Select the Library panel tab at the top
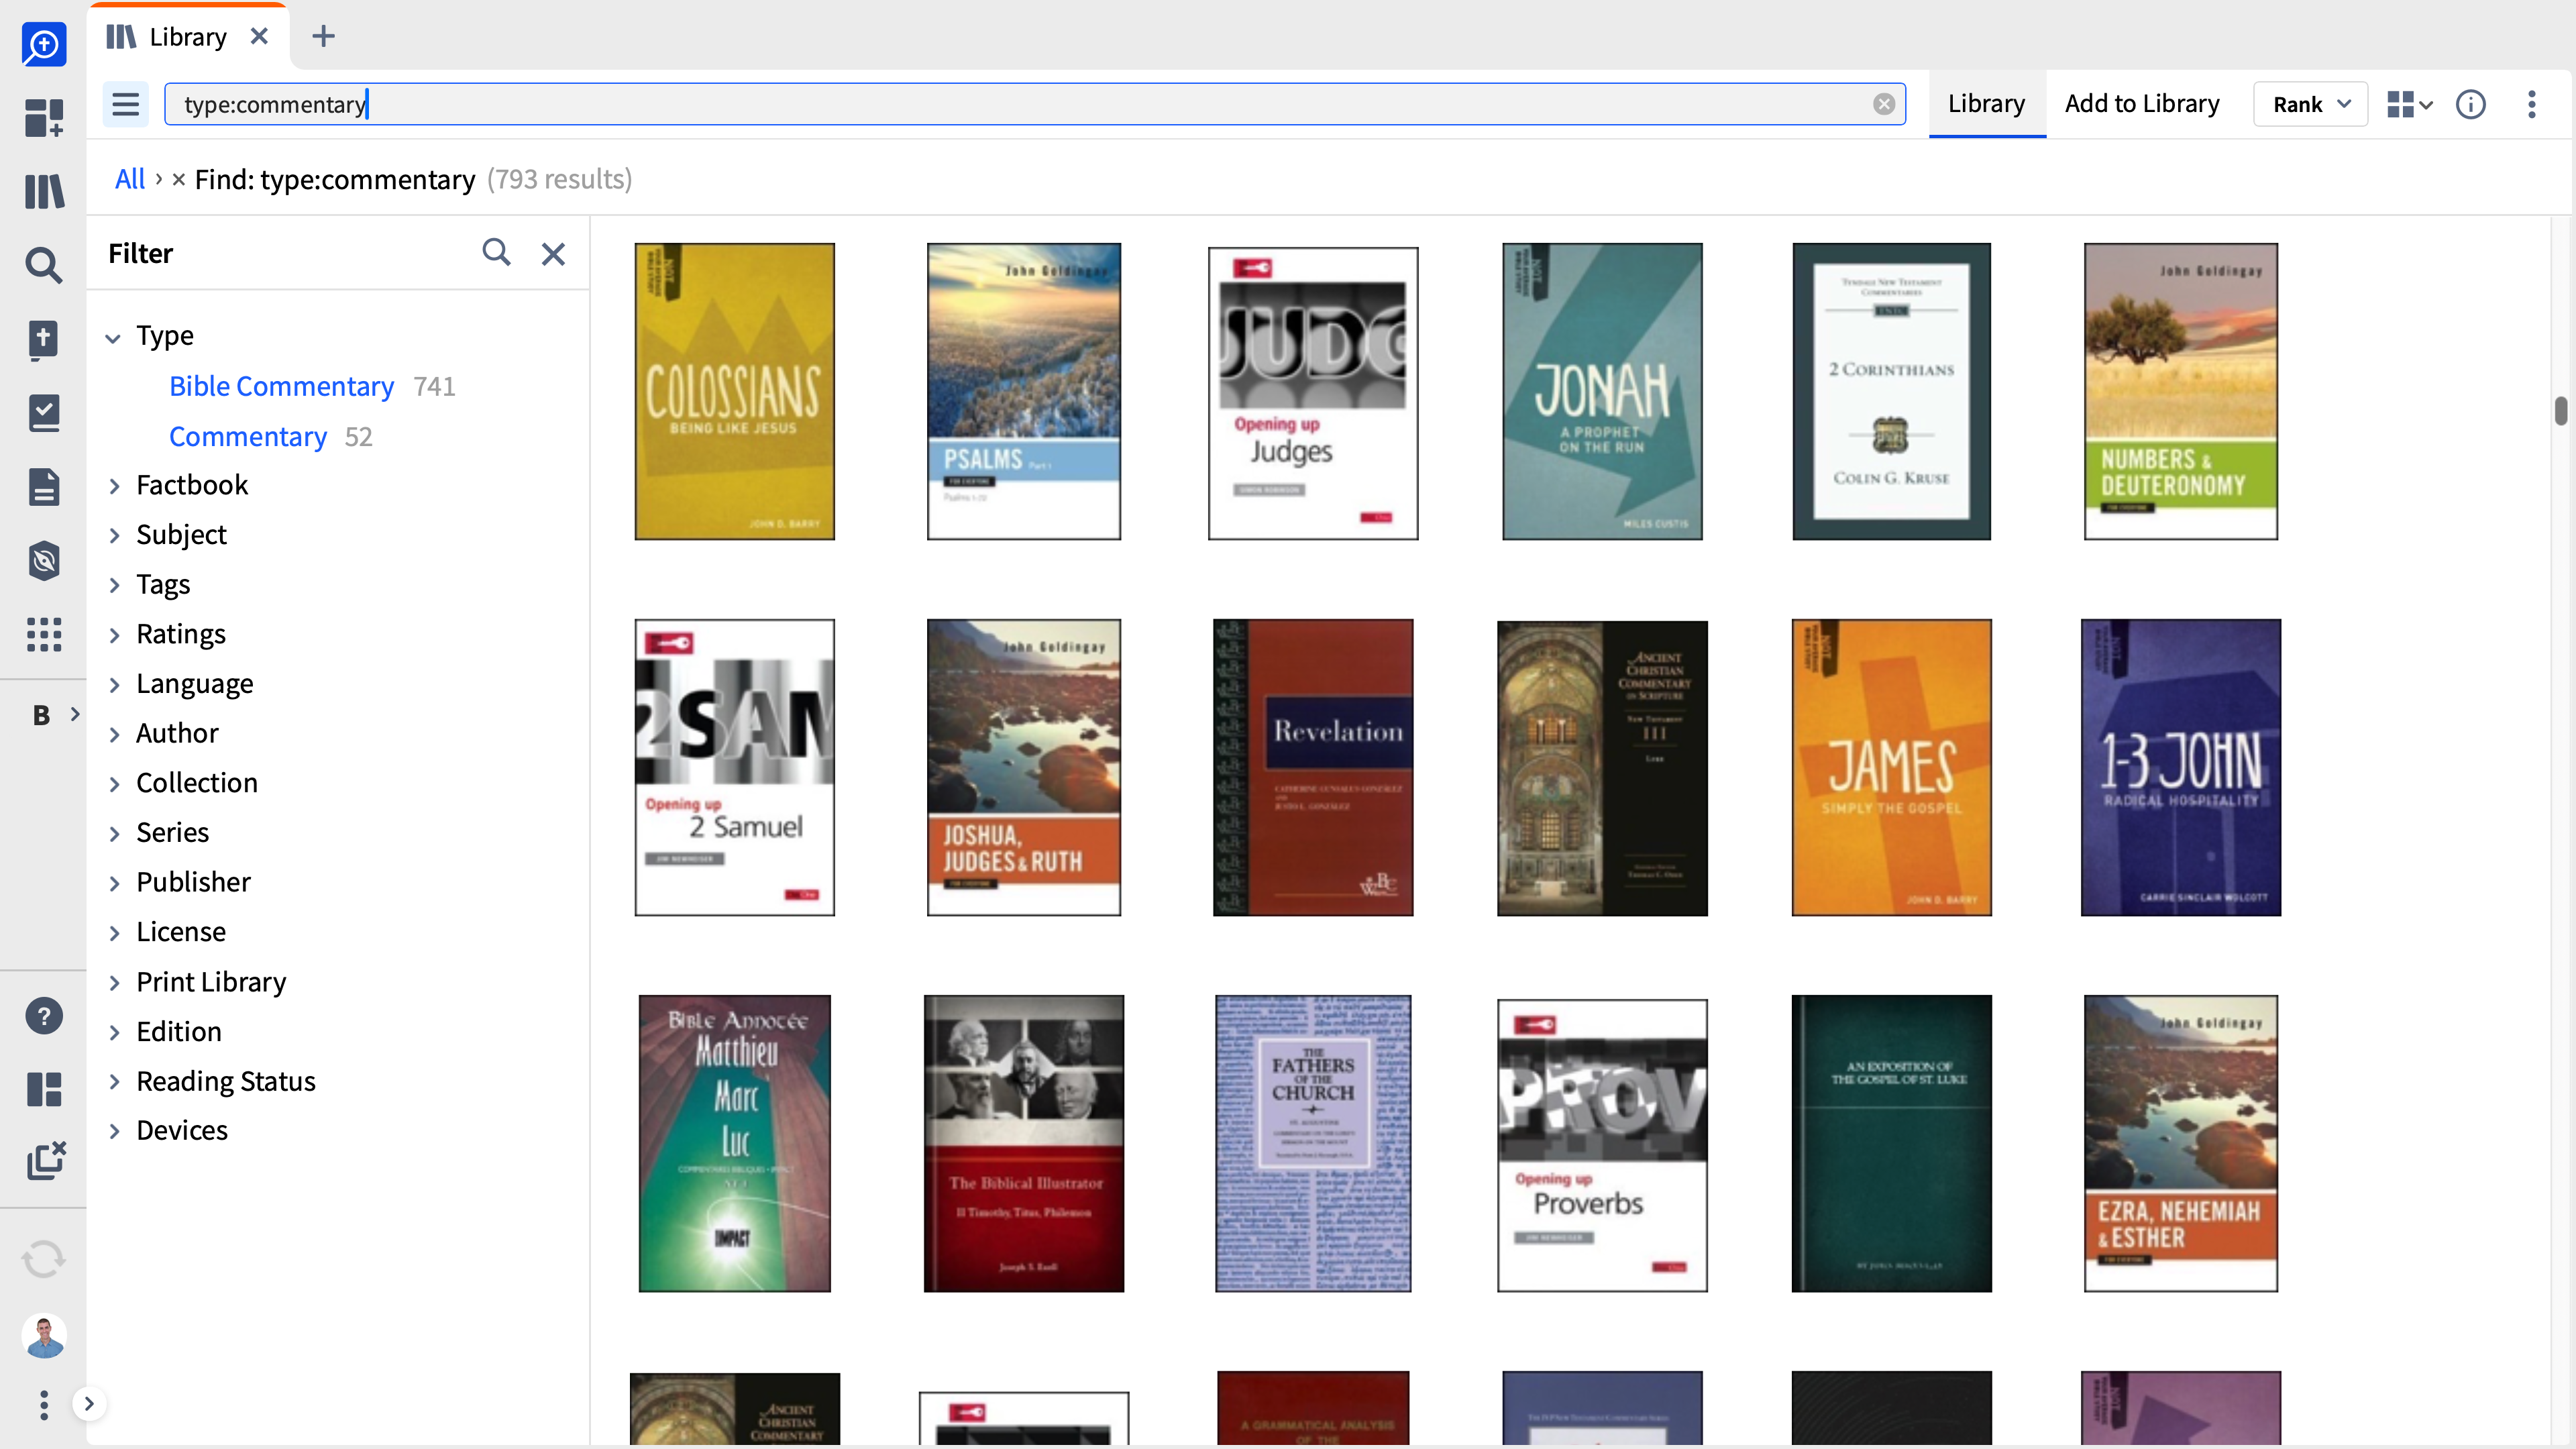Image resolution: width=2576 pixels, height=1449 pixels. tap(188, 37)
